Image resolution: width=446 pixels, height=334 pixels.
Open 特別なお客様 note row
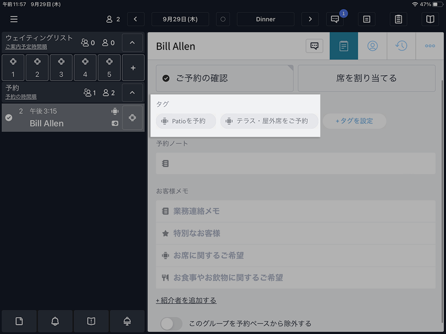click(296, 233)
